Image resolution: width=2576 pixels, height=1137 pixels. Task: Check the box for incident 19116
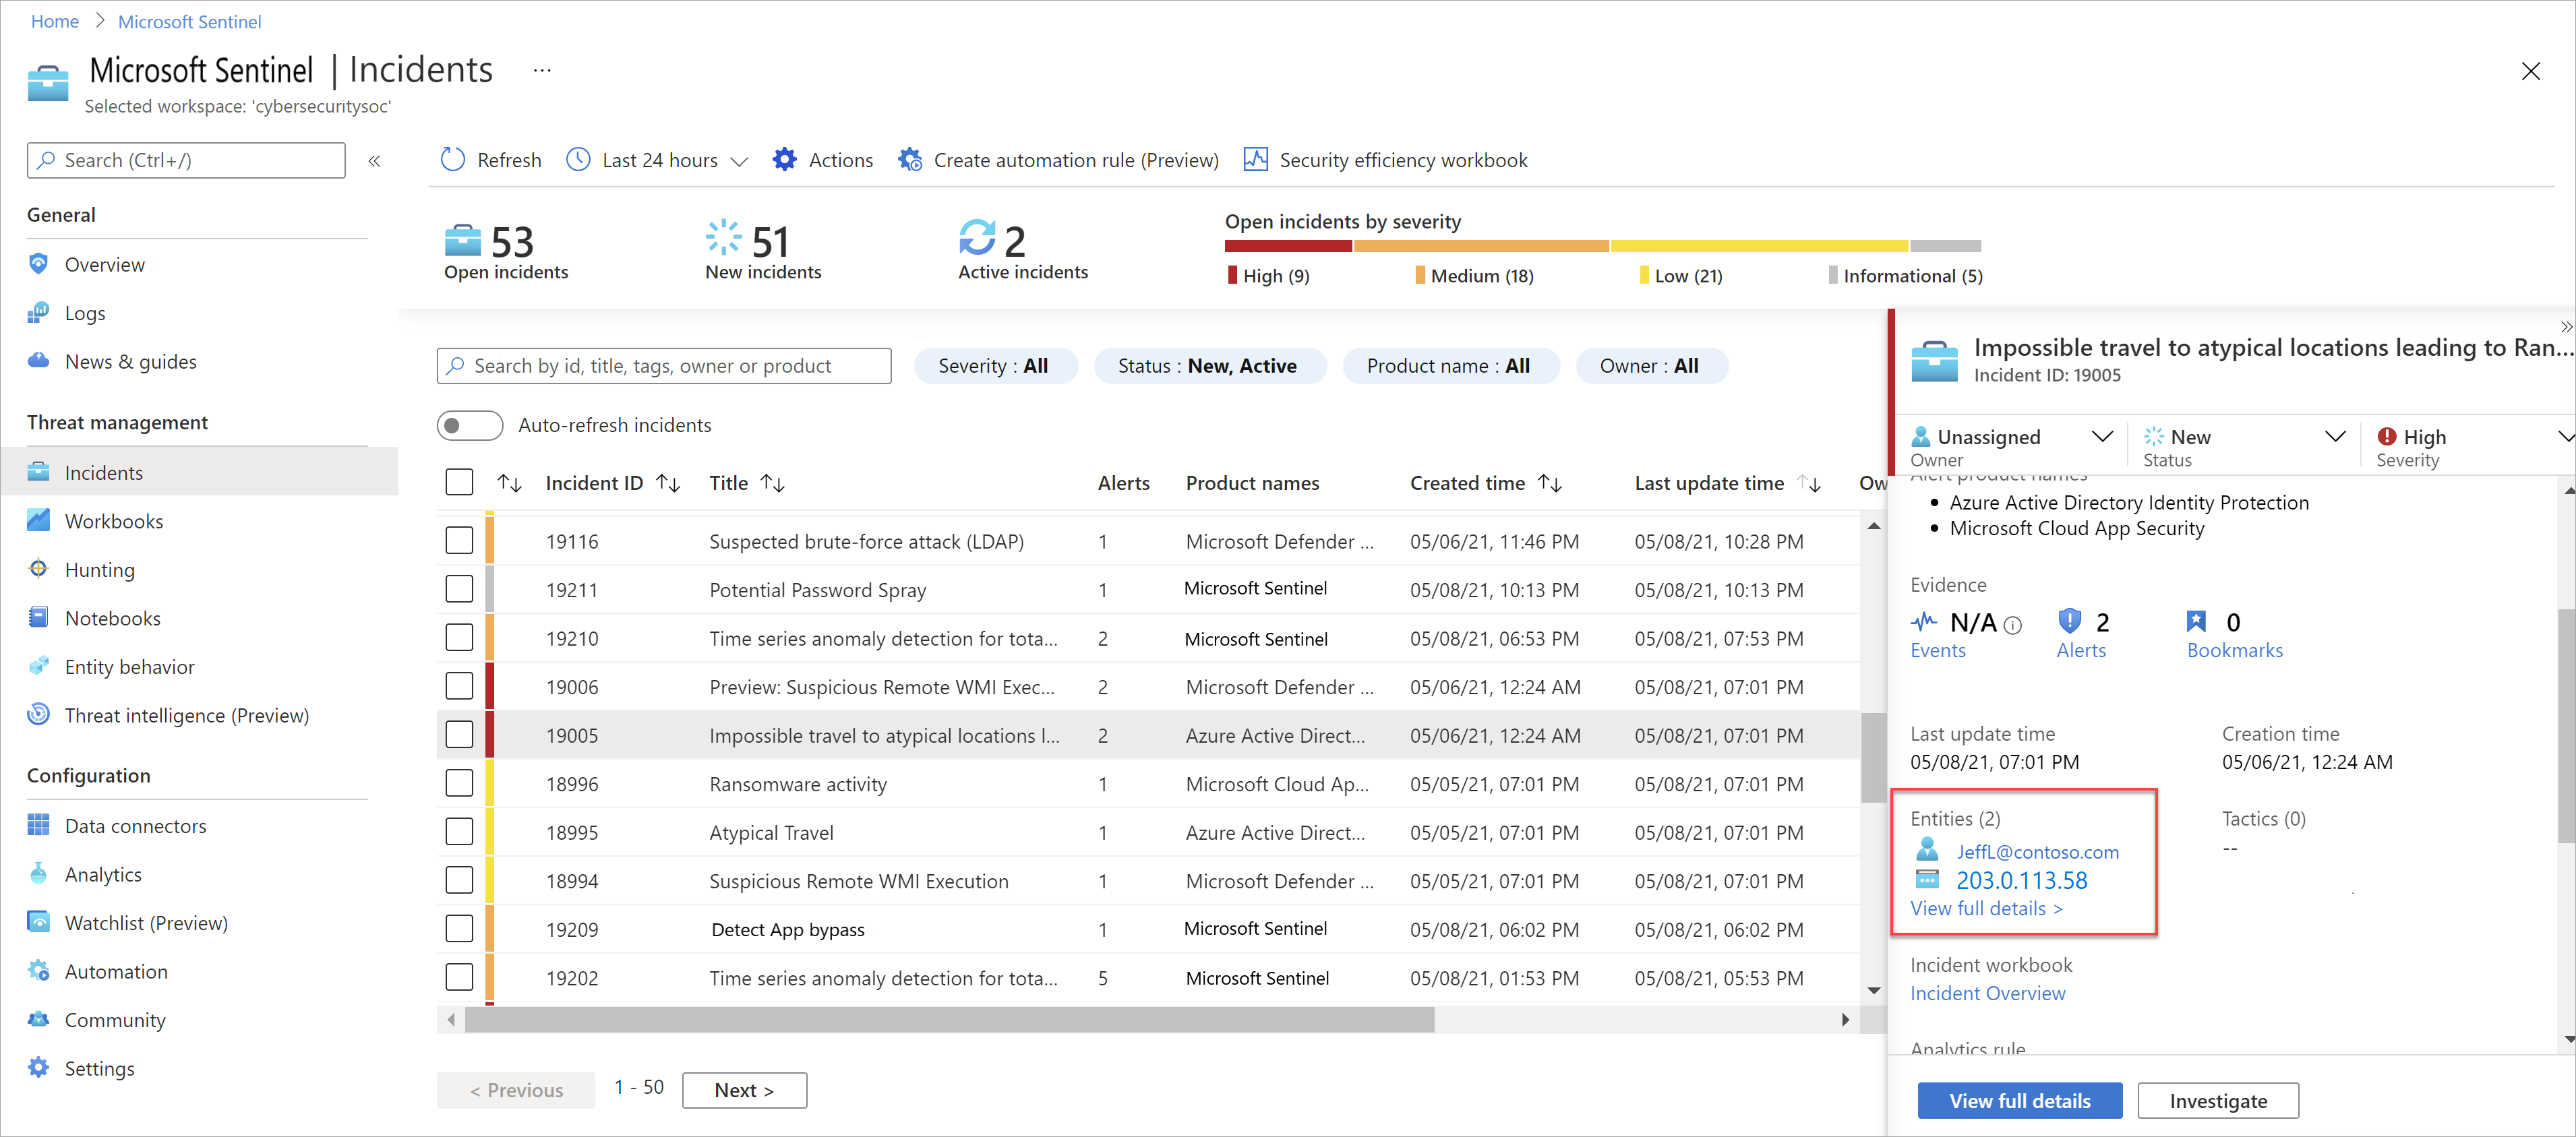click(459, 541)
